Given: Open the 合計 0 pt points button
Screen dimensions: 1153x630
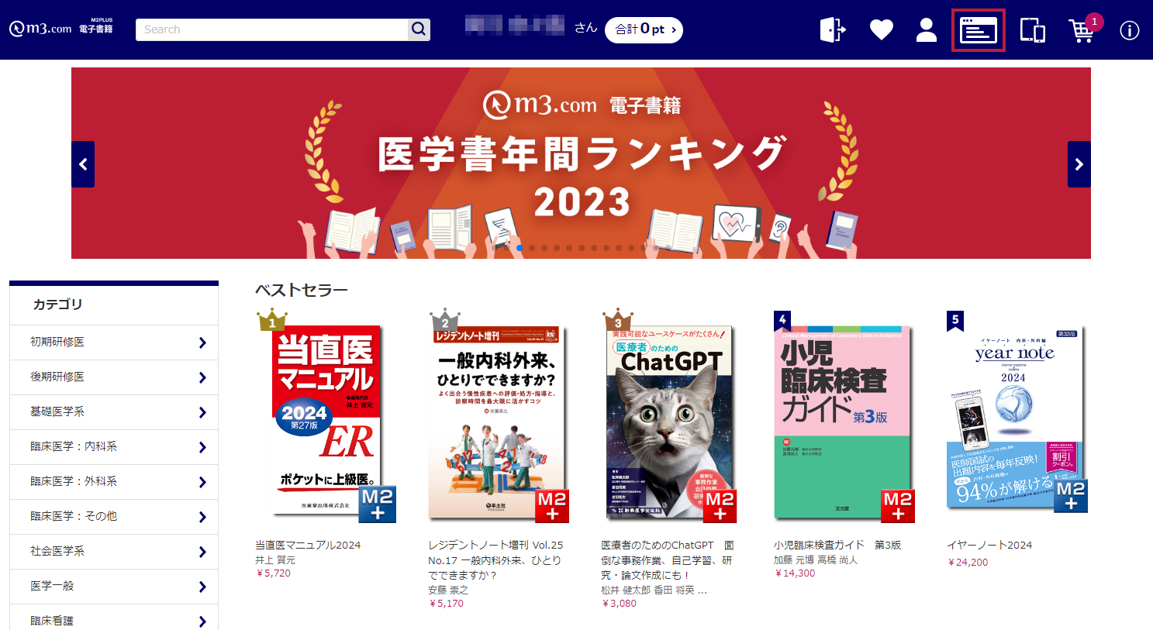Looking at the screenshot, I should (x=644, y=29).
